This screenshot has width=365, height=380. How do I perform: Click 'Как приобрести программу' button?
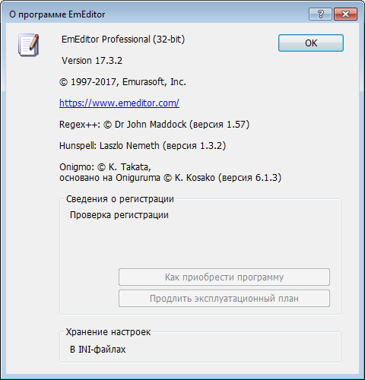pyautogui.click(x=224, y=277)
